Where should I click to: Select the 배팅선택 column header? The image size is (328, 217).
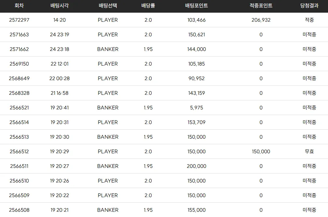coord(108,6)
